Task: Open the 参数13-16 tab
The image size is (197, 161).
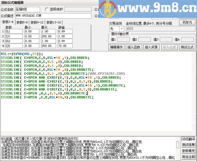Action: tap(54, 22)
